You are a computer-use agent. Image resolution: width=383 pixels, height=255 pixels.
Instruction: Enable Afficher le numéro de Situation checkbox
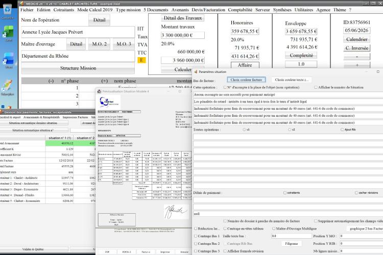coord(316,87)
